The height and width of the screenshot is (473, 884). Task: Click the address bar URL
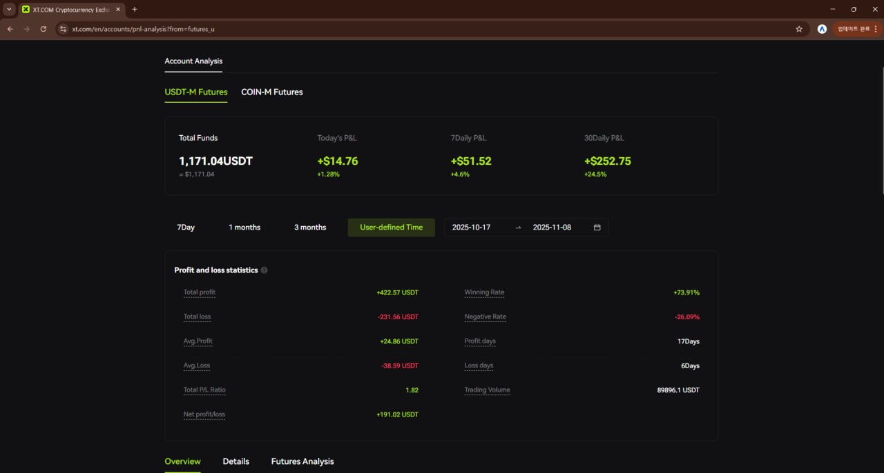(144, 29)
